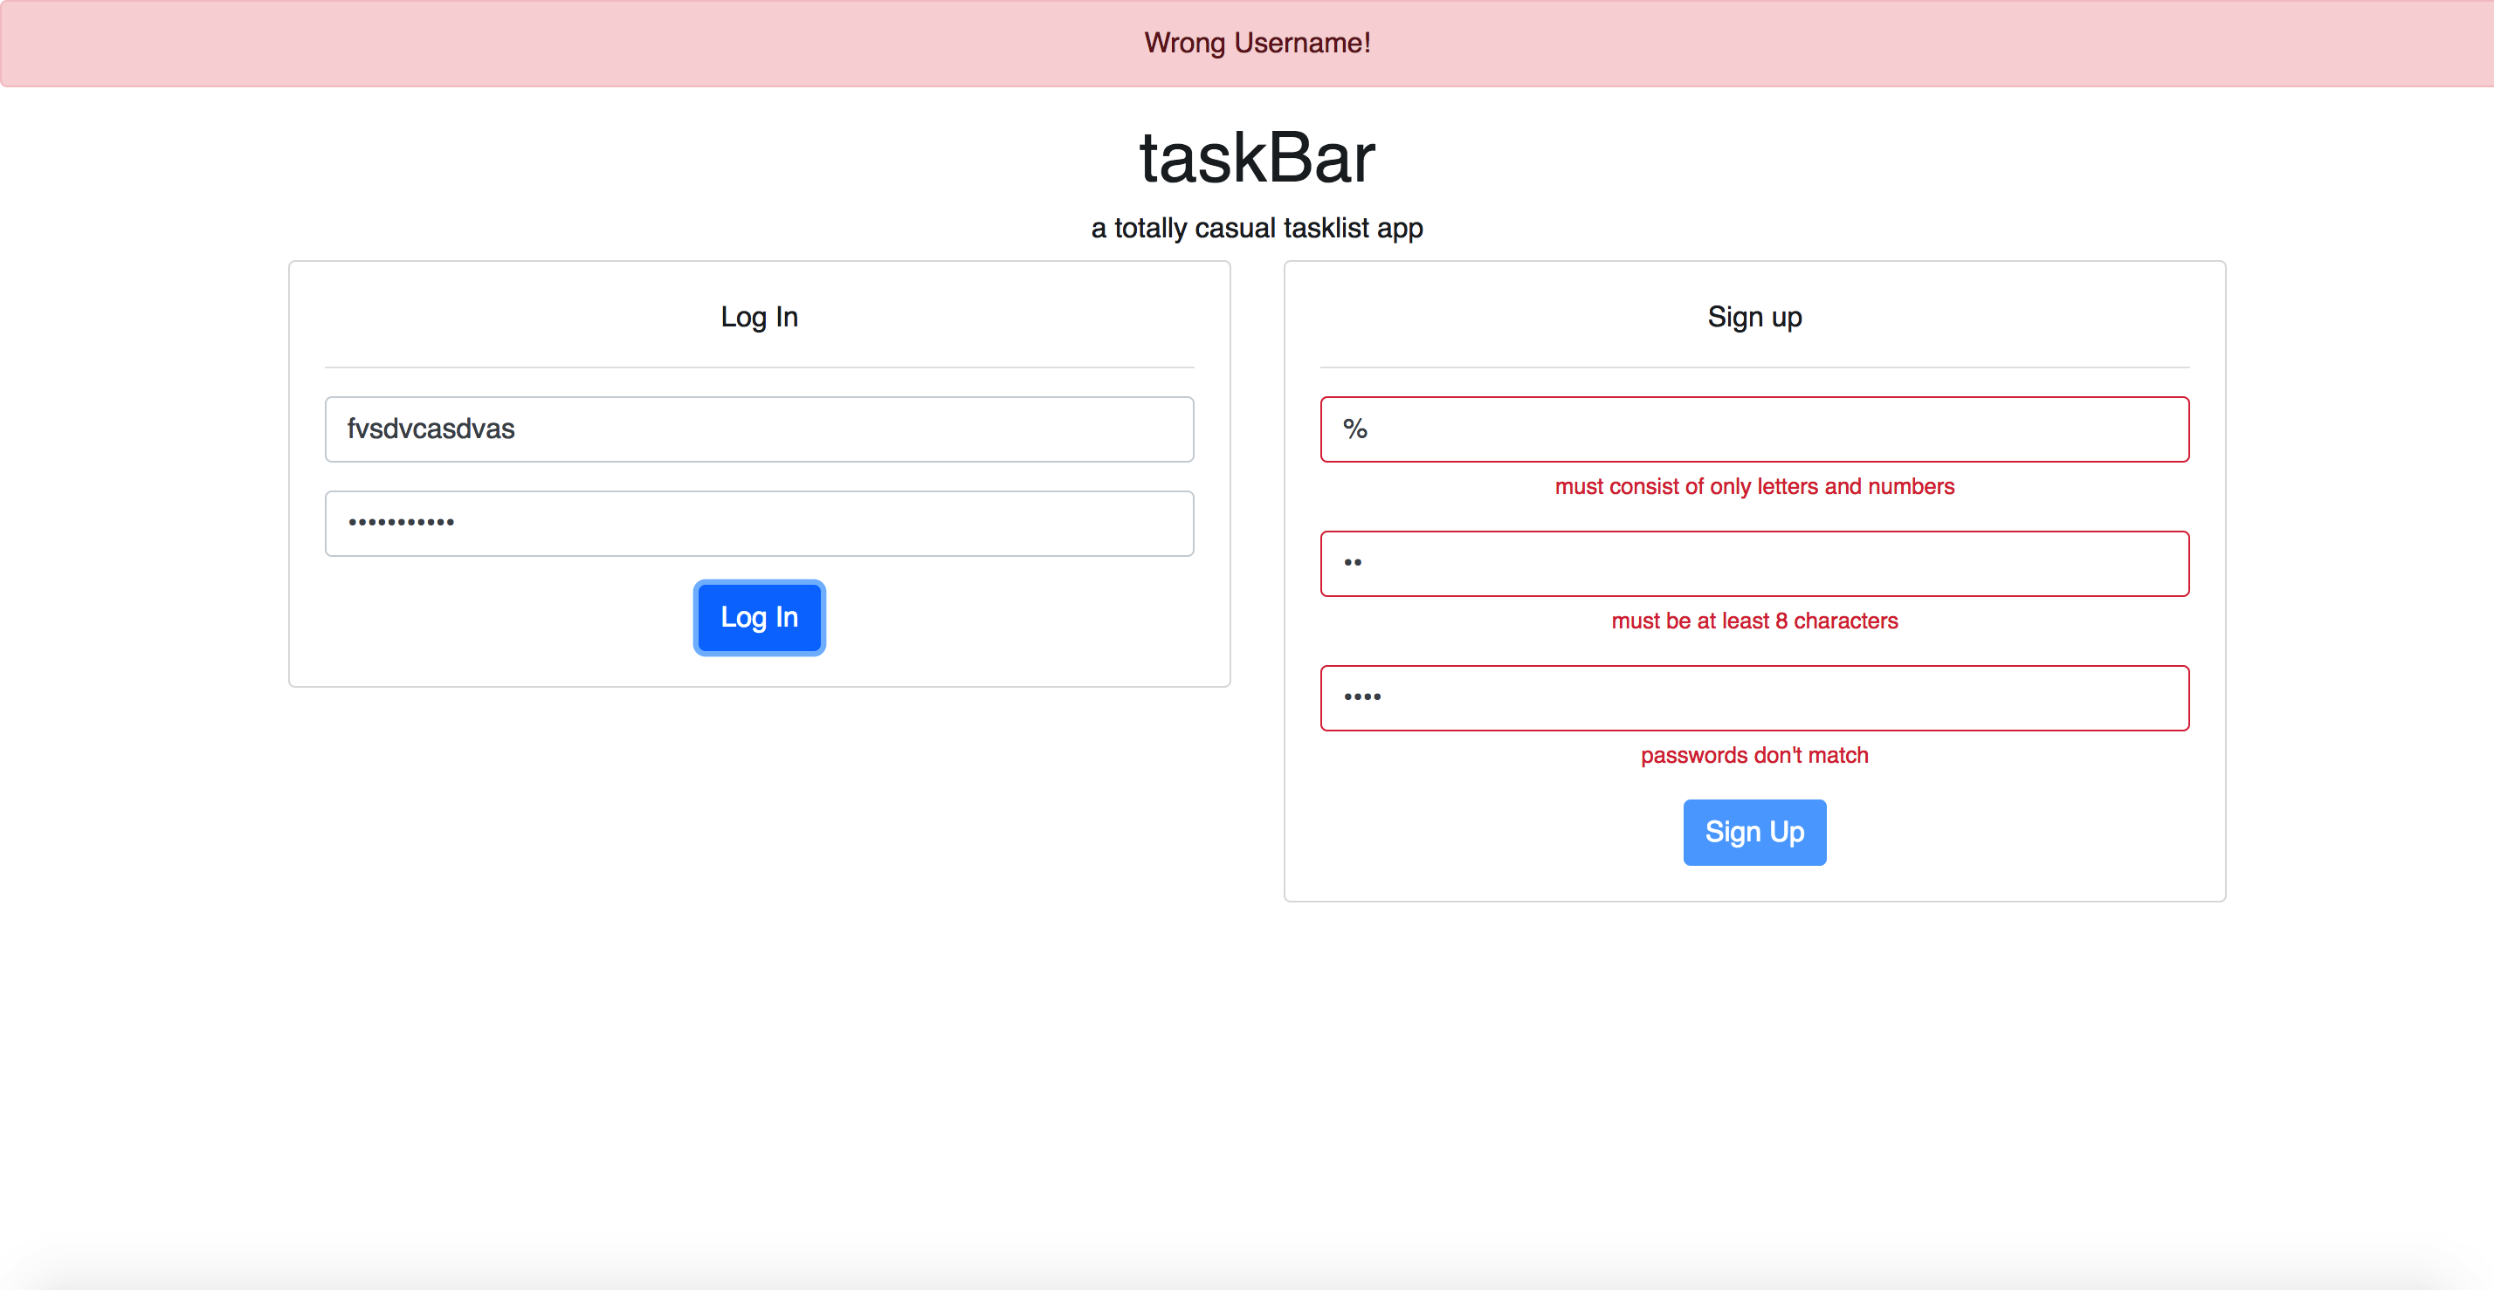This screenshot has width=2494, height=1290.
Task: Click the Wrong Username! alert banner
Action: [x=1257, y=44]
